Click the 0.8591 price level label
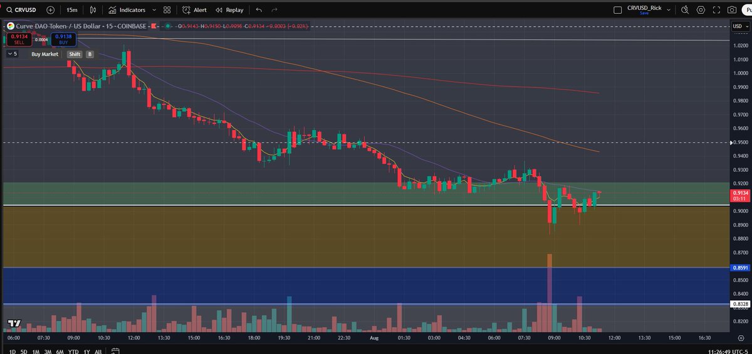 (x=739, y=268)
